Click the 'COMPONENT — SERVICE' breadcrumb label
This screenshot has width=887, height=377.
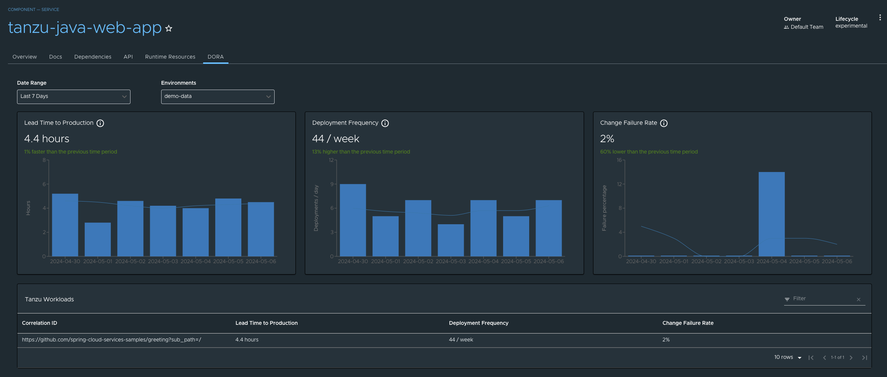click(34, 9)
